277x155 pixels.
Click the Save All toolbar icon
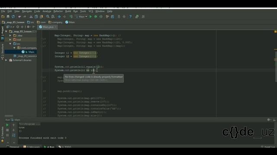[8, 17]
